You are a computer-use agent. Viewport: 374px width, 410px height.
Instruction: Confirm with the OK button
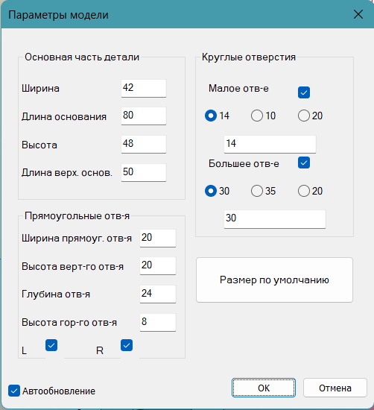click(264, 388)
